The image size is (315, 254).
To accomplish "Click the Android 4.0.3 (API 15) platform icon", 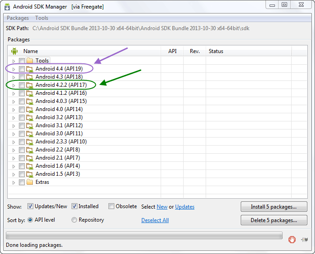I will (30, 101).
